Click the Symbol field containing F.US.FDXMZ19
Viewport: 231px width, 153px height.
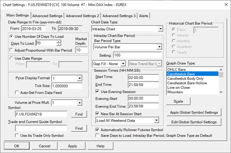coord(41,114)
